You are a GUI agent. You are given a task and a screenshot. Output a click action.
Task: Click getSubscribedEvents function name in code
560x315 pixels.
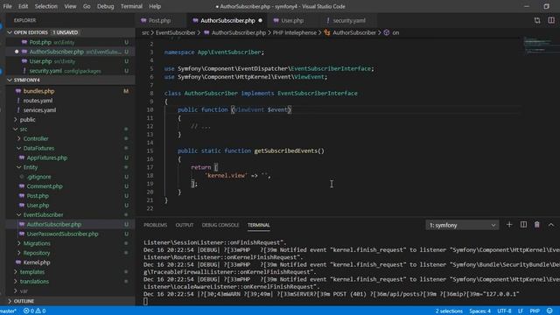click(285, 151)
